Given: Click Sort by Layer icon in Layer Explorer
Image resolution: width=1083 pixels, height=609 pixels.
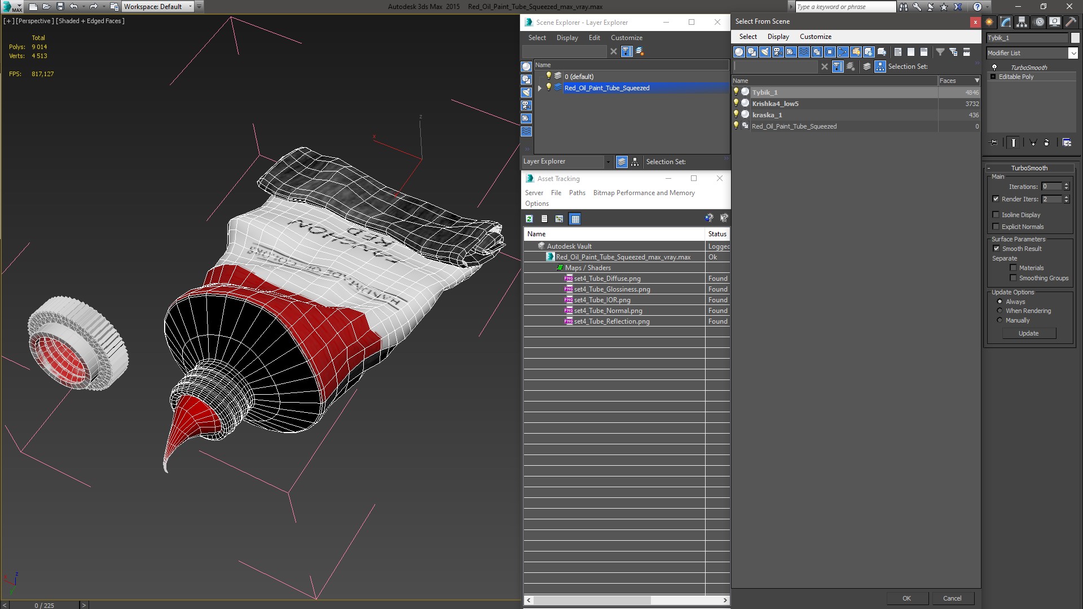Looking at the screenshot, I should pyautogui.click(x=622, y=162).
